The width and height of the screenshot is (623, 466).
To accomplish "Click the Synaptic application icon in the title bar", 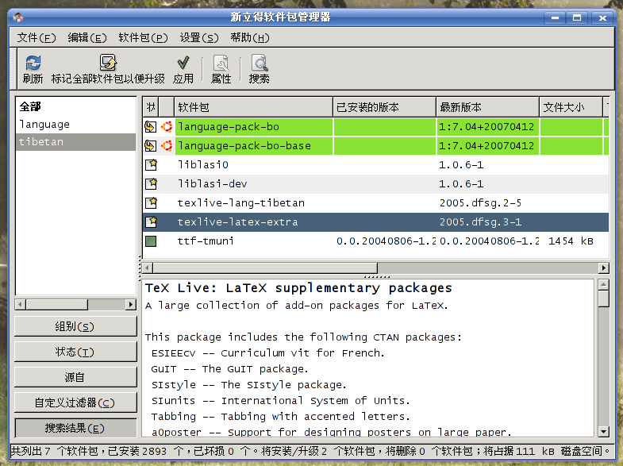I will pos(18,18).
